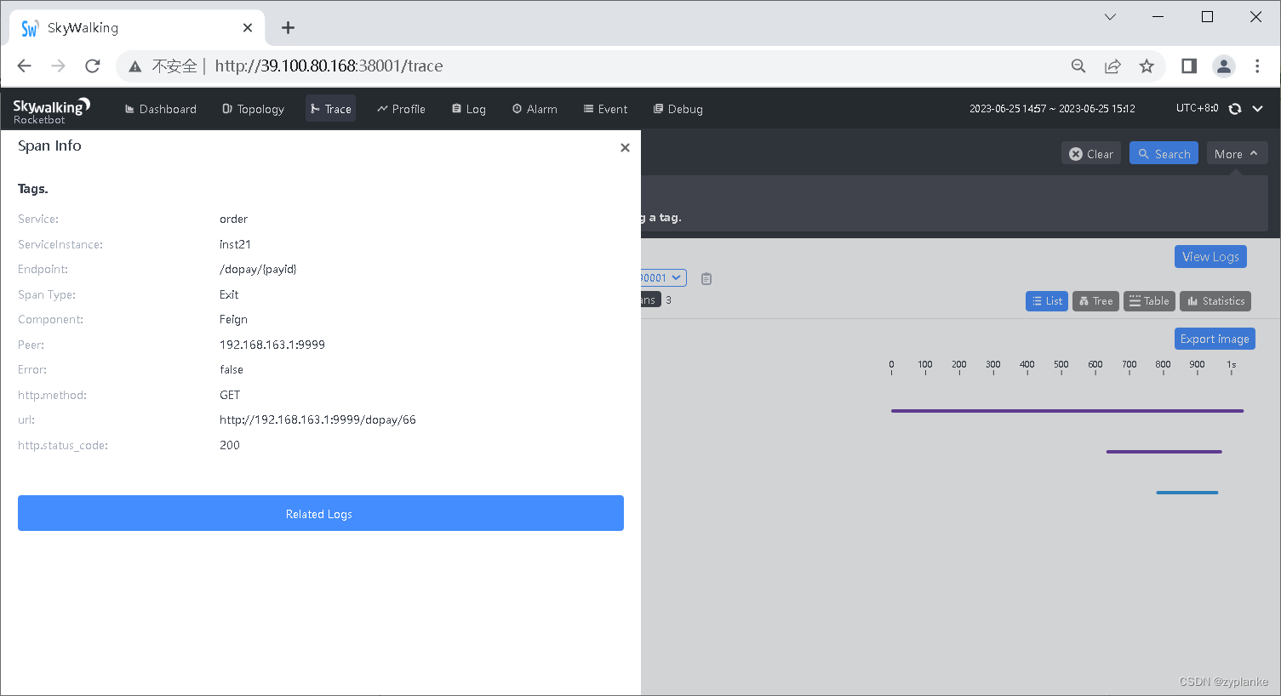Open the Event page

pyautogui.click(x=605, y=109)
